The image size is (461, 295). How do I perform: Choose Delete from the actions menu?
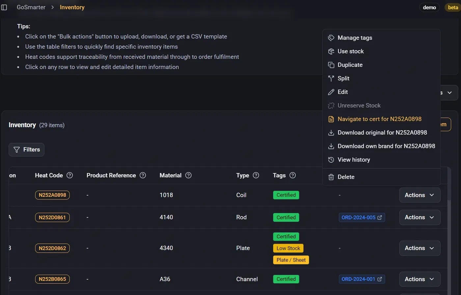click(381, 177)
